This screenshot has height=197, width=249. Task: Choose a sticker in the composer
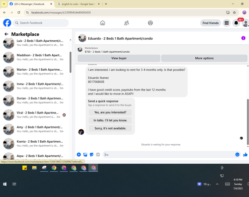click(92, 155)
